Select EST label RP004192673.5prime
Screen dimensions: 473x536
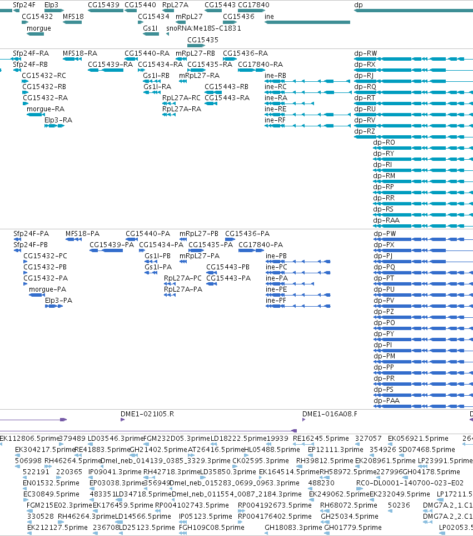[x=275, y=505]
